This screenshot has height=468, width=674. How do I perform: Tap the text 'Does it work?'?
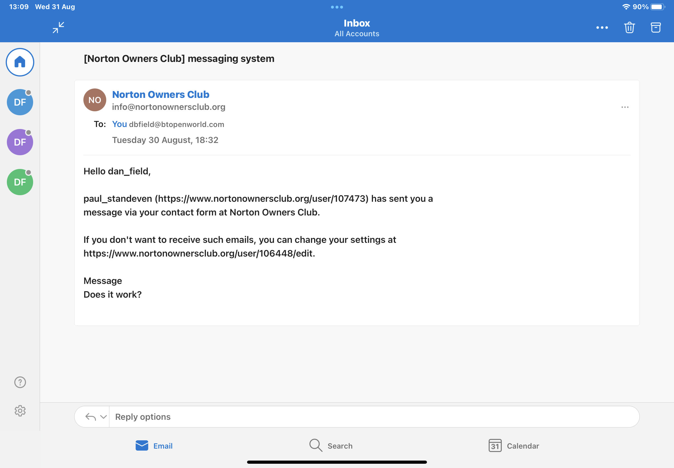(x=113, y=294)
